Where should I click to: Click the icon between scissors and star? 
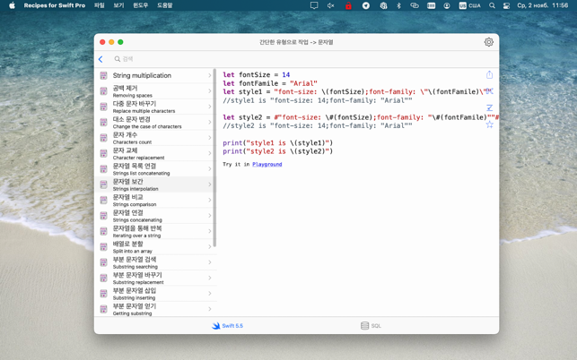click(489, 107)
